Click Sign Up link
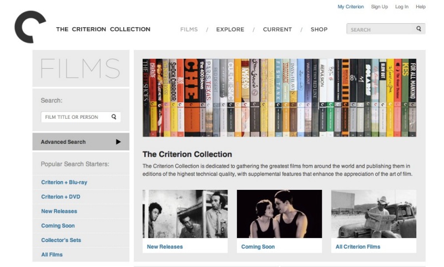This screenshot has width=444, height=267. [380, 7]
